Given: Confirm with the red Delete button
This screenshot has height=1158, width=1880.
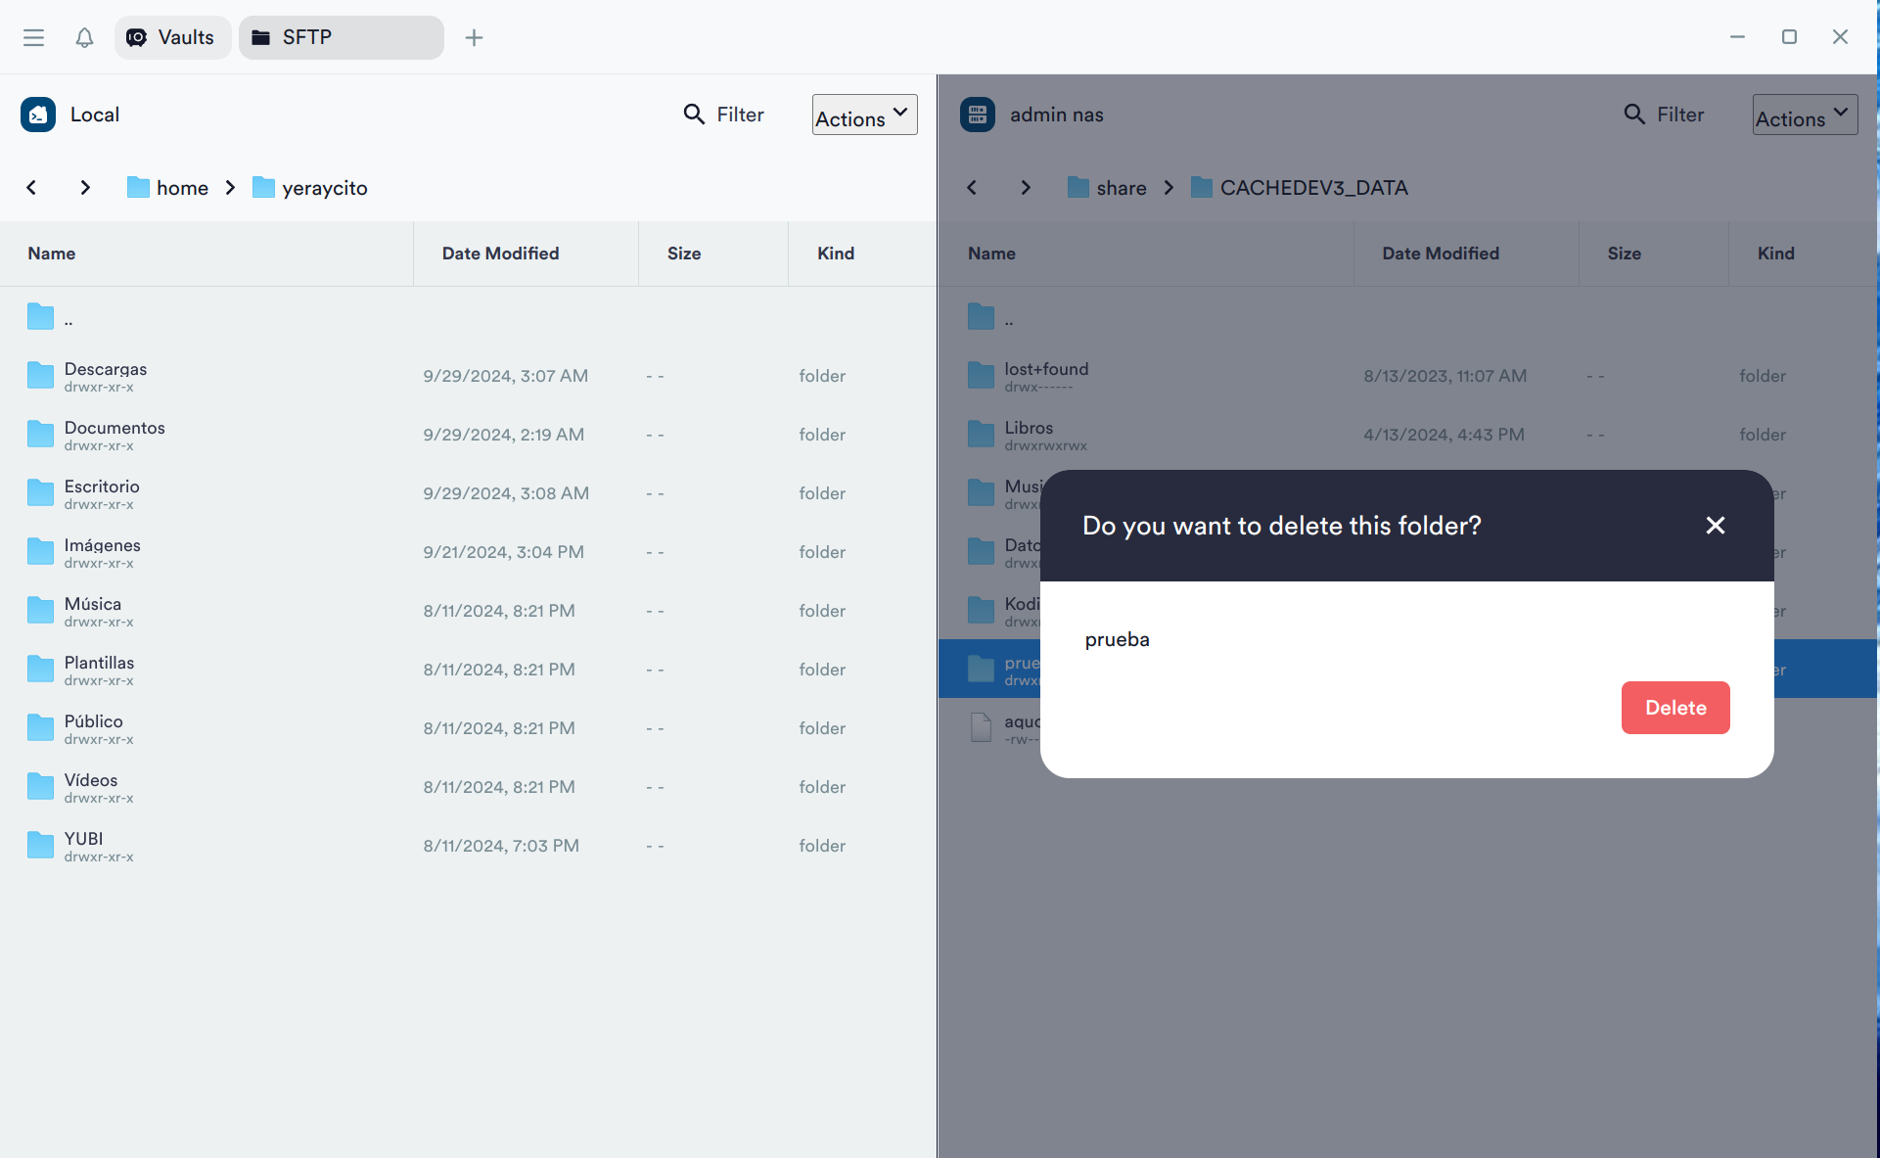Looking at the screenshot, I should 1674,708.
